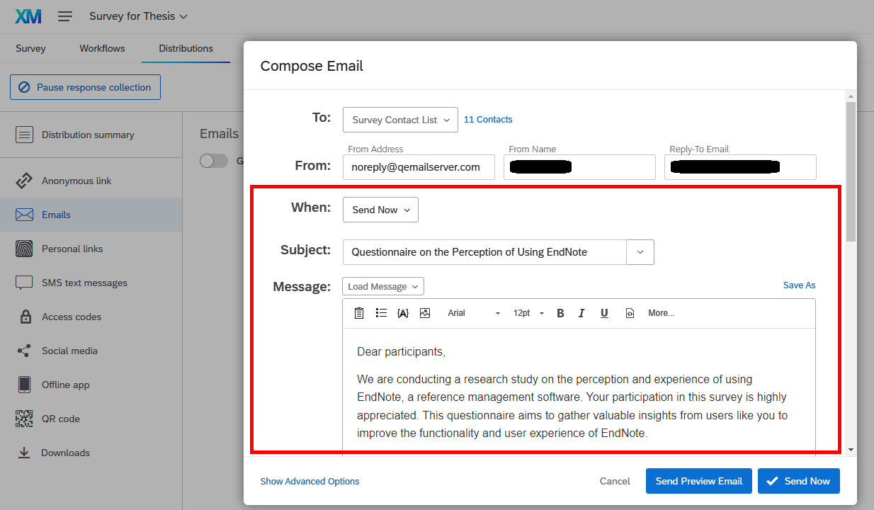
Task: Switch to the Workflows tab
Action: [102, 48]
